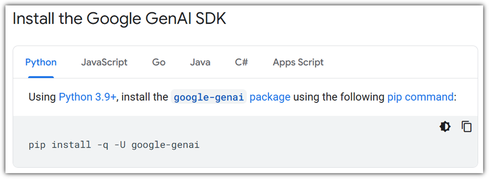The height and width of the screenshot is (179, 489).
Task: Click the pip install -q -U google-genai text
Action: click(x=114, y=145)
